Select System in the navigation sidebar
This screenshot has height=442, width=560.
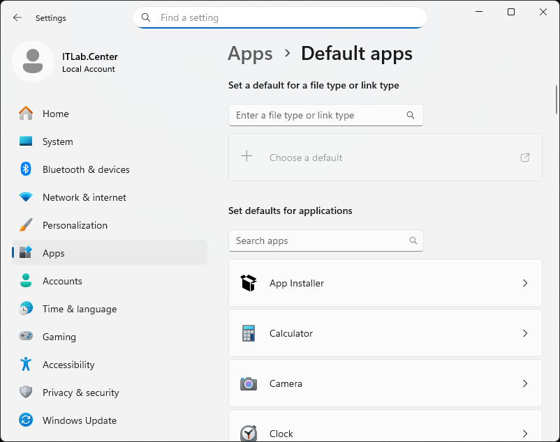(57, 142)
